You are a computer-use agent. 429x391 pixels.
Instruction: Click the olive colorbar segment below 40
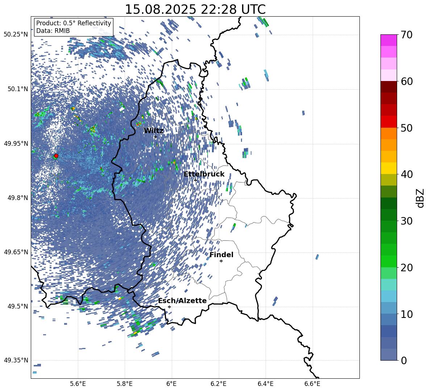(388, 180)
